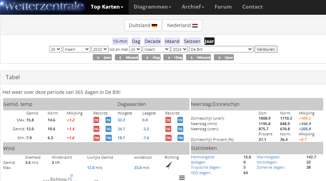Open the chart hamburger menu icon
326x181 pixels.
point(182,178)
